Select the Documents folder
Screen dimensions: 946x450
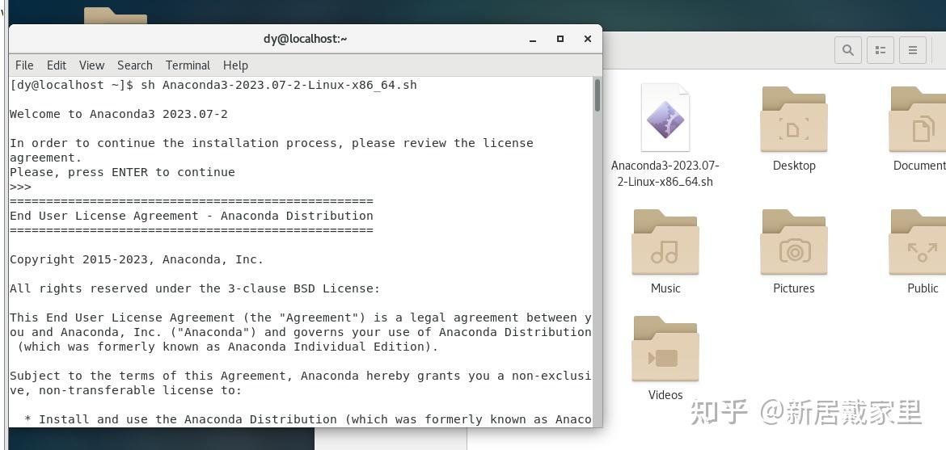tap(919, 119)
